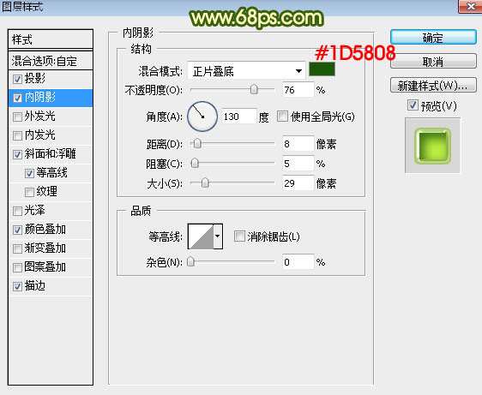
Task: Click the green style preview thumbnail
Action: [x=432, y=146]
